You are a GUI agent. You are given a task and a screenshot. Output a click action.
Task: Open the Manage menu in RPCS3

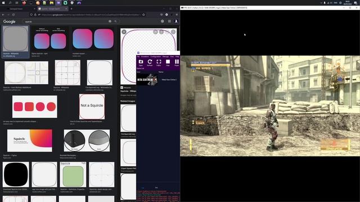pos(165,57)
